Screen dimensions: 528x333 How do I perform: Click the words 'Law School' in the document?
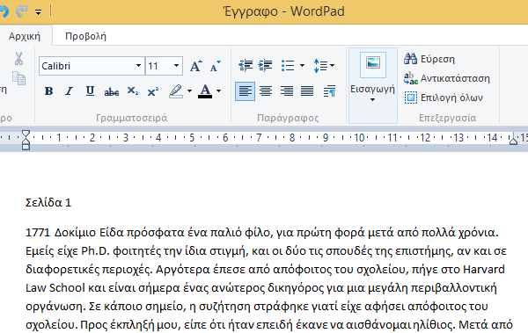pyautogui.click(x=55, y=288)
